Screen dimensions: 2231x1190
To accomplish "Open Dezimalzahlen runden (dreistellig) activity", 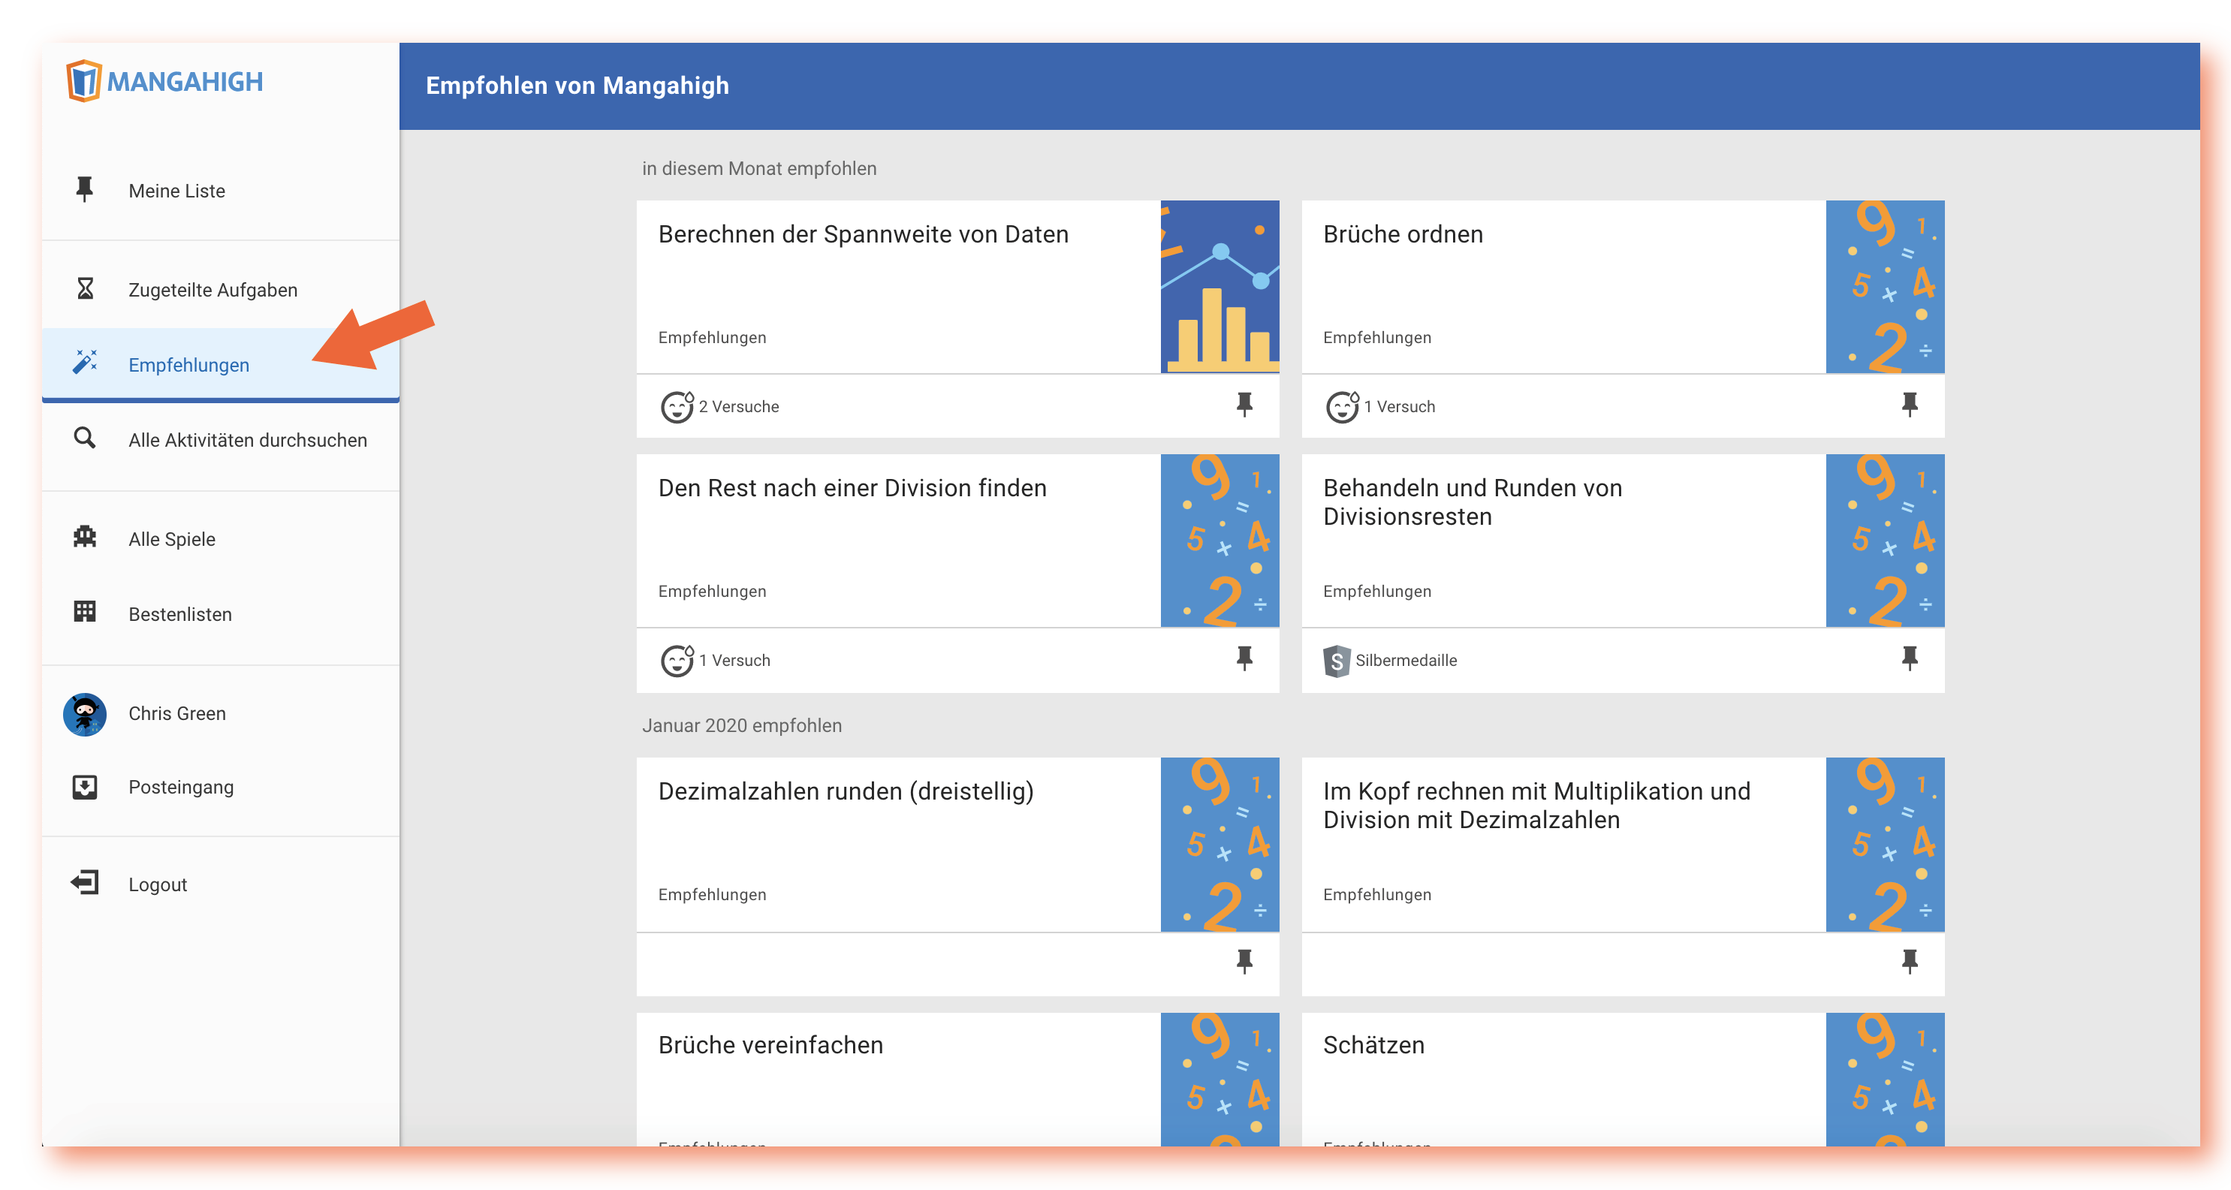I will 846,791.
